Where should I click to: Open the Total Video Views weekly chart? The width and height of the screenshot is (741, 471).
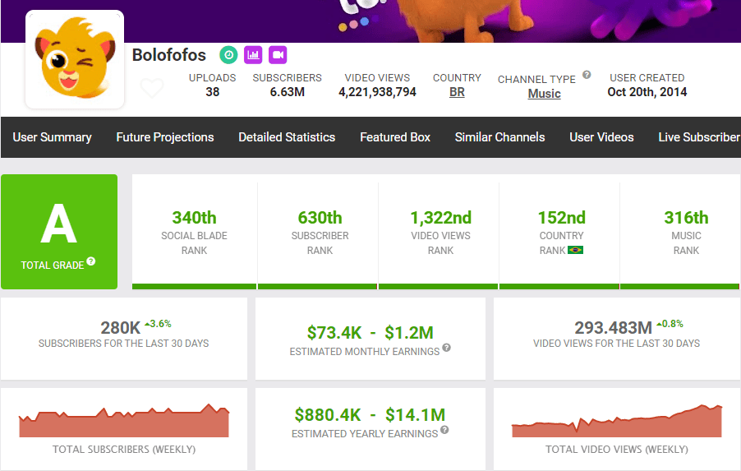617,420
